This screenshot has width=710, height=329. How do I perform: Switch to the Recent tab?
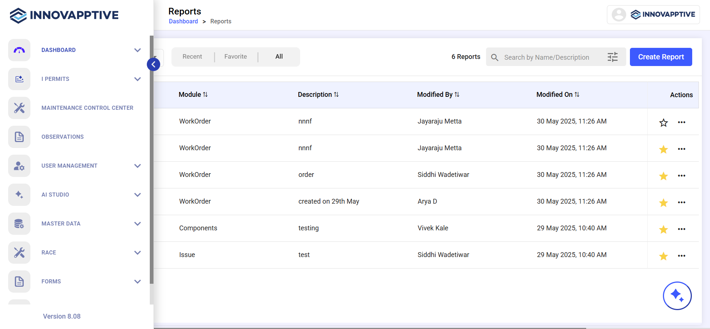tap(192, 57)
